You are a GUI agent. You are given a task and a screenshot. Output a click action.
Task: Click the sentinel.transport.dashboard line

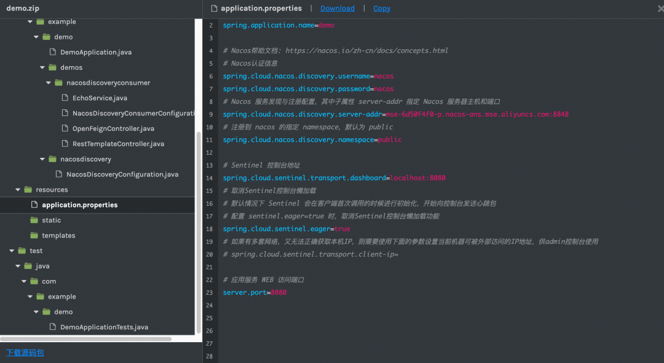coord(334,178)
